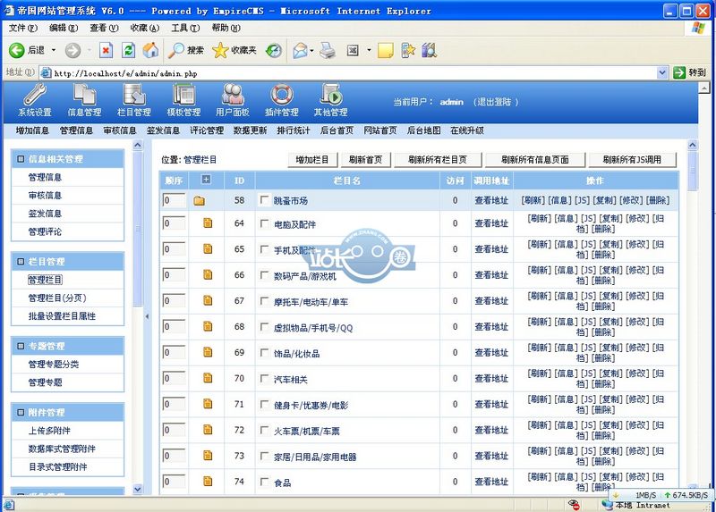Expand all categories with the header plus icon
The width and height of the screenshot is (716, 512).
pyautogui.click(x=207, y=180)
